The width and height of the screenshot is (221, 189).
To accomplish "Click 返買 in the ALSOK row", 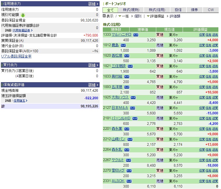I will point(215,181).
